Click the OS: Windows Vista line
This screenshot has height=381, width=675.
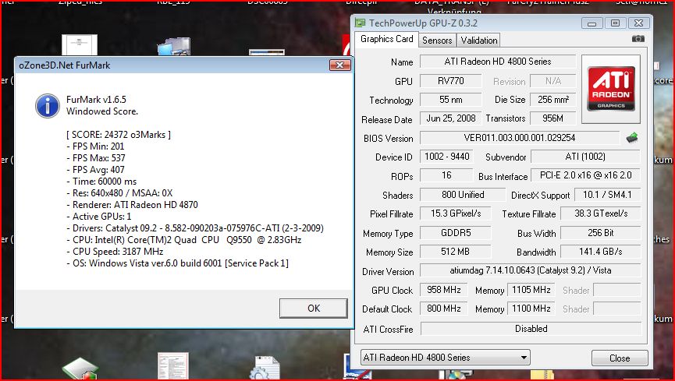pos(177,263)
